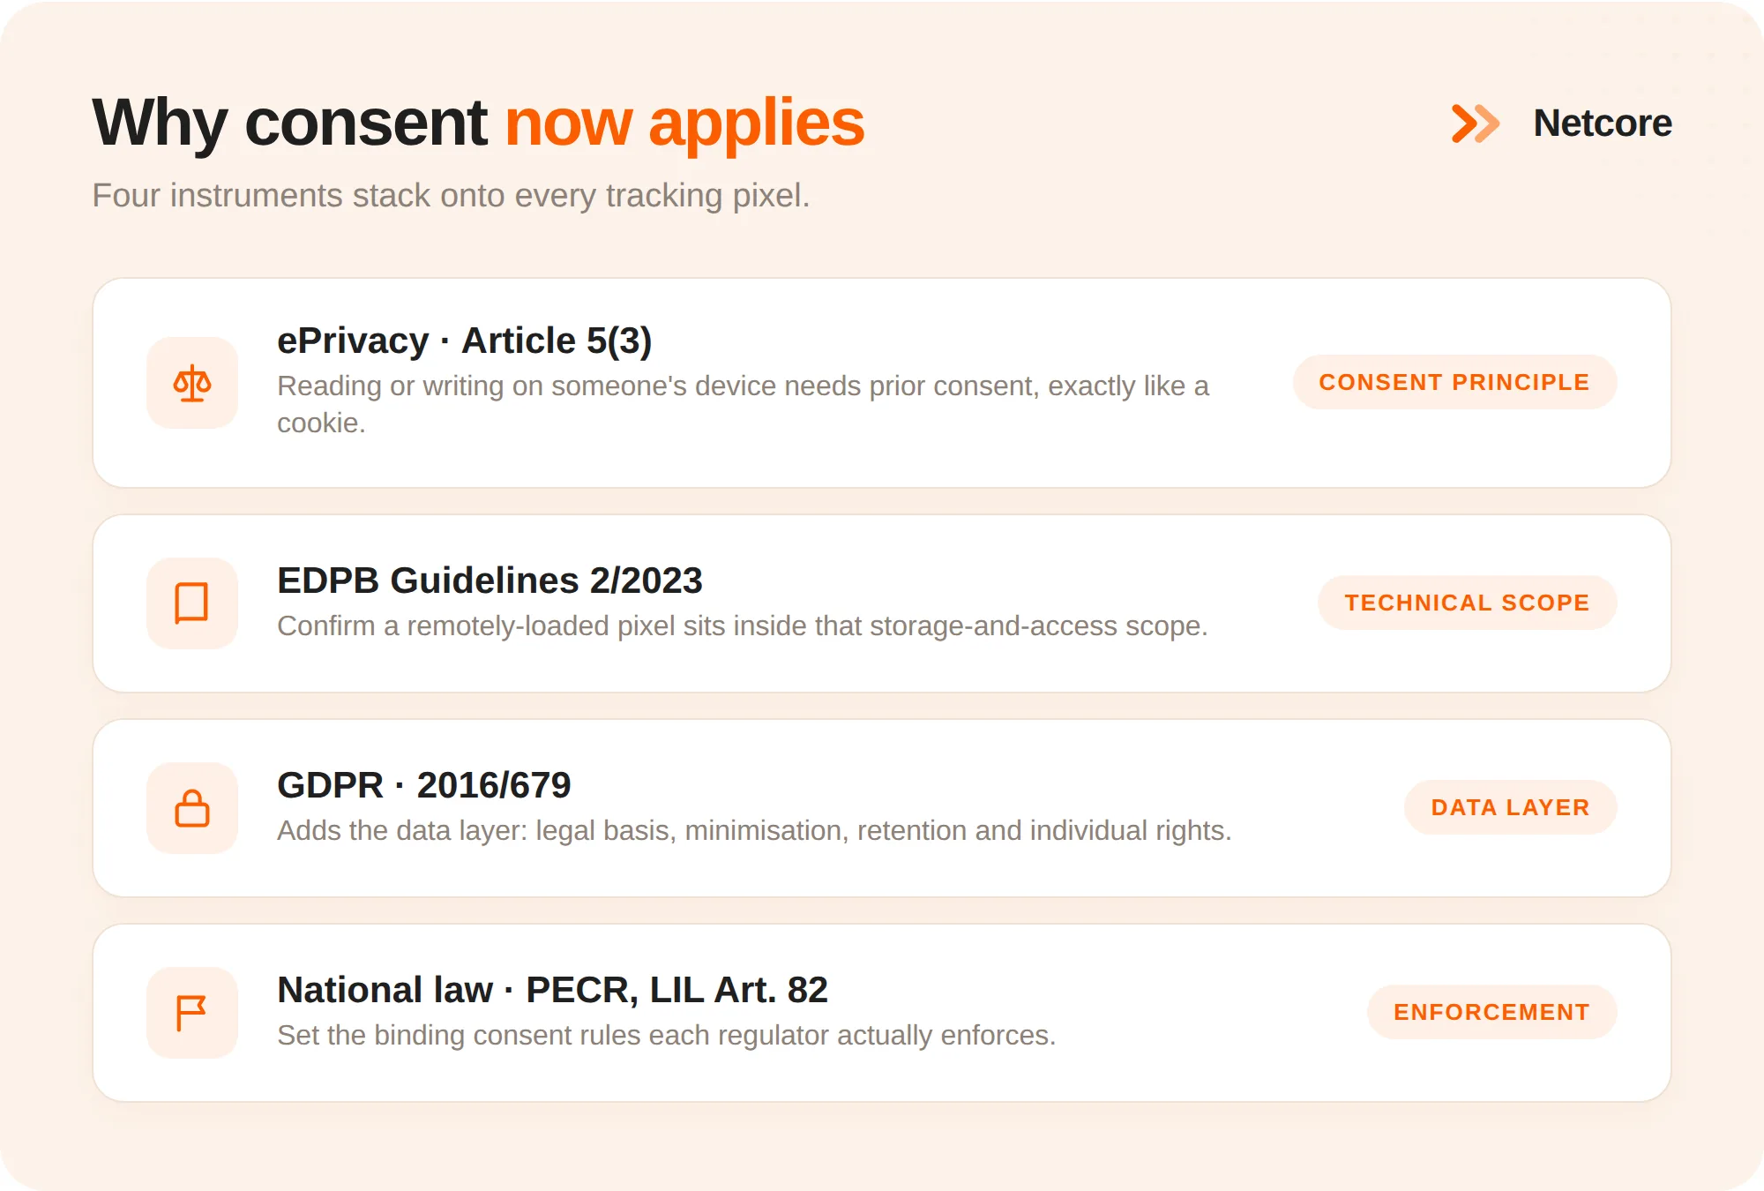Open the ePrivacy · Article 5(3) title
This screenshot has height=1191, width=1764.
tap(464, 341)
